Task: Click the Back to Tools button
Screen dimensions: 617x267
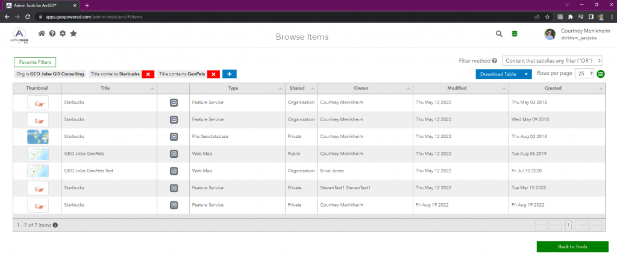Action: [572, 247]
